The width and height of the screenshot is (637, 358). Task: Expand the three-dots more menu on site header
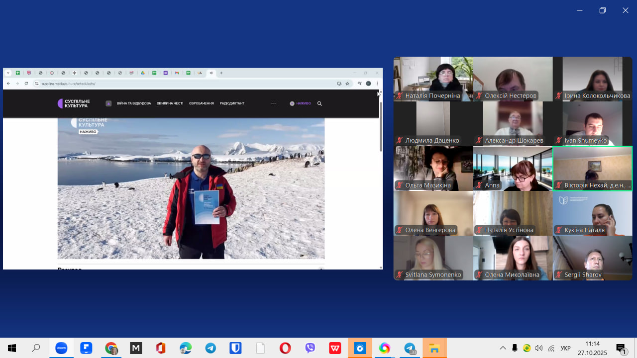pos(273,103)
